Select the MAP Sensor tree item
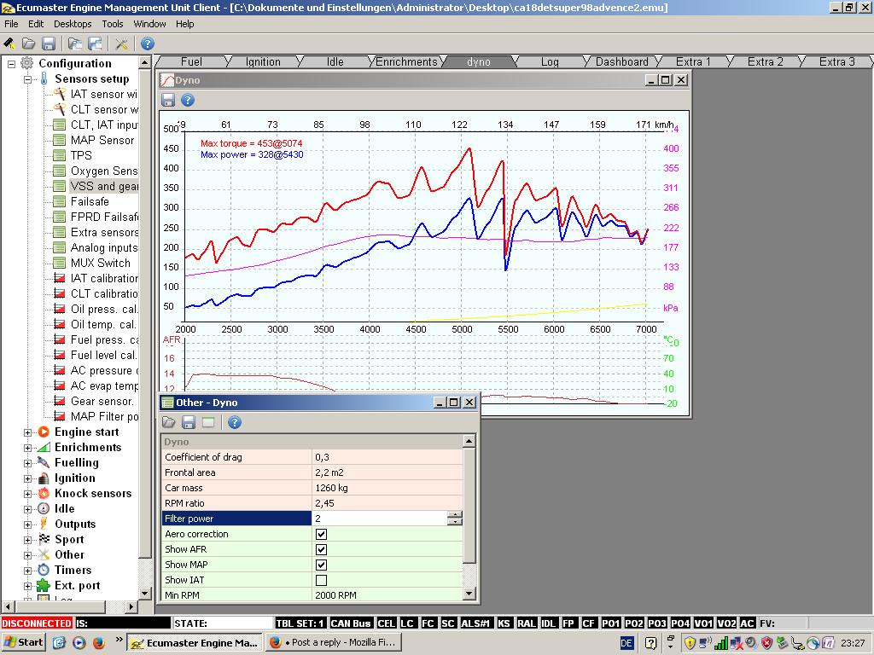 [102, 140]
